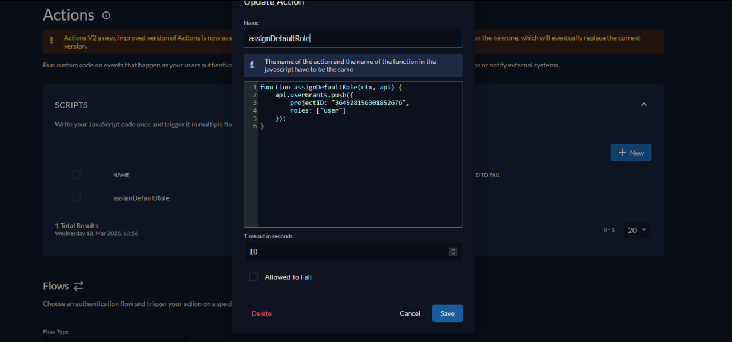The image size is (732, 342).
Task: Cancel the Update Action dialog
Action: [410, 313]
